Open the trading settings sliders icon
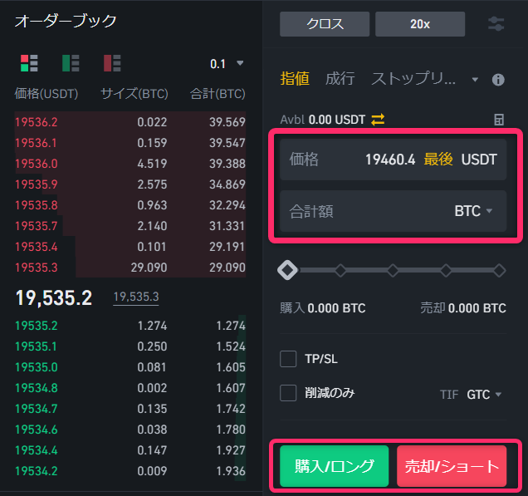Viewport: 528px width, 496px height. pos(496,23)
